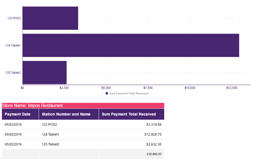
Task: Click the $3,319.88 amount cell
Action: click(x=131, y=124)
